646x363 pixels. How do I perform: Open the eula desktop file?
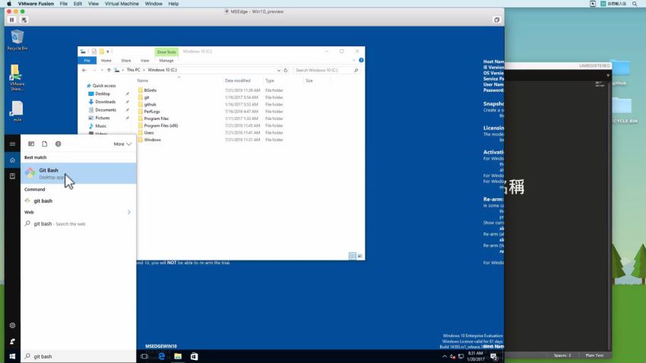17,112
